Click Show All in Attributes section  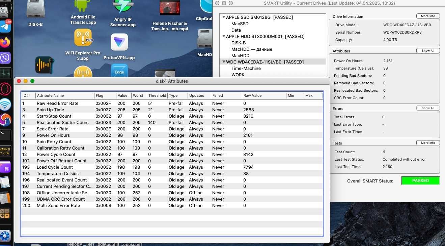[x=428, y=51]
